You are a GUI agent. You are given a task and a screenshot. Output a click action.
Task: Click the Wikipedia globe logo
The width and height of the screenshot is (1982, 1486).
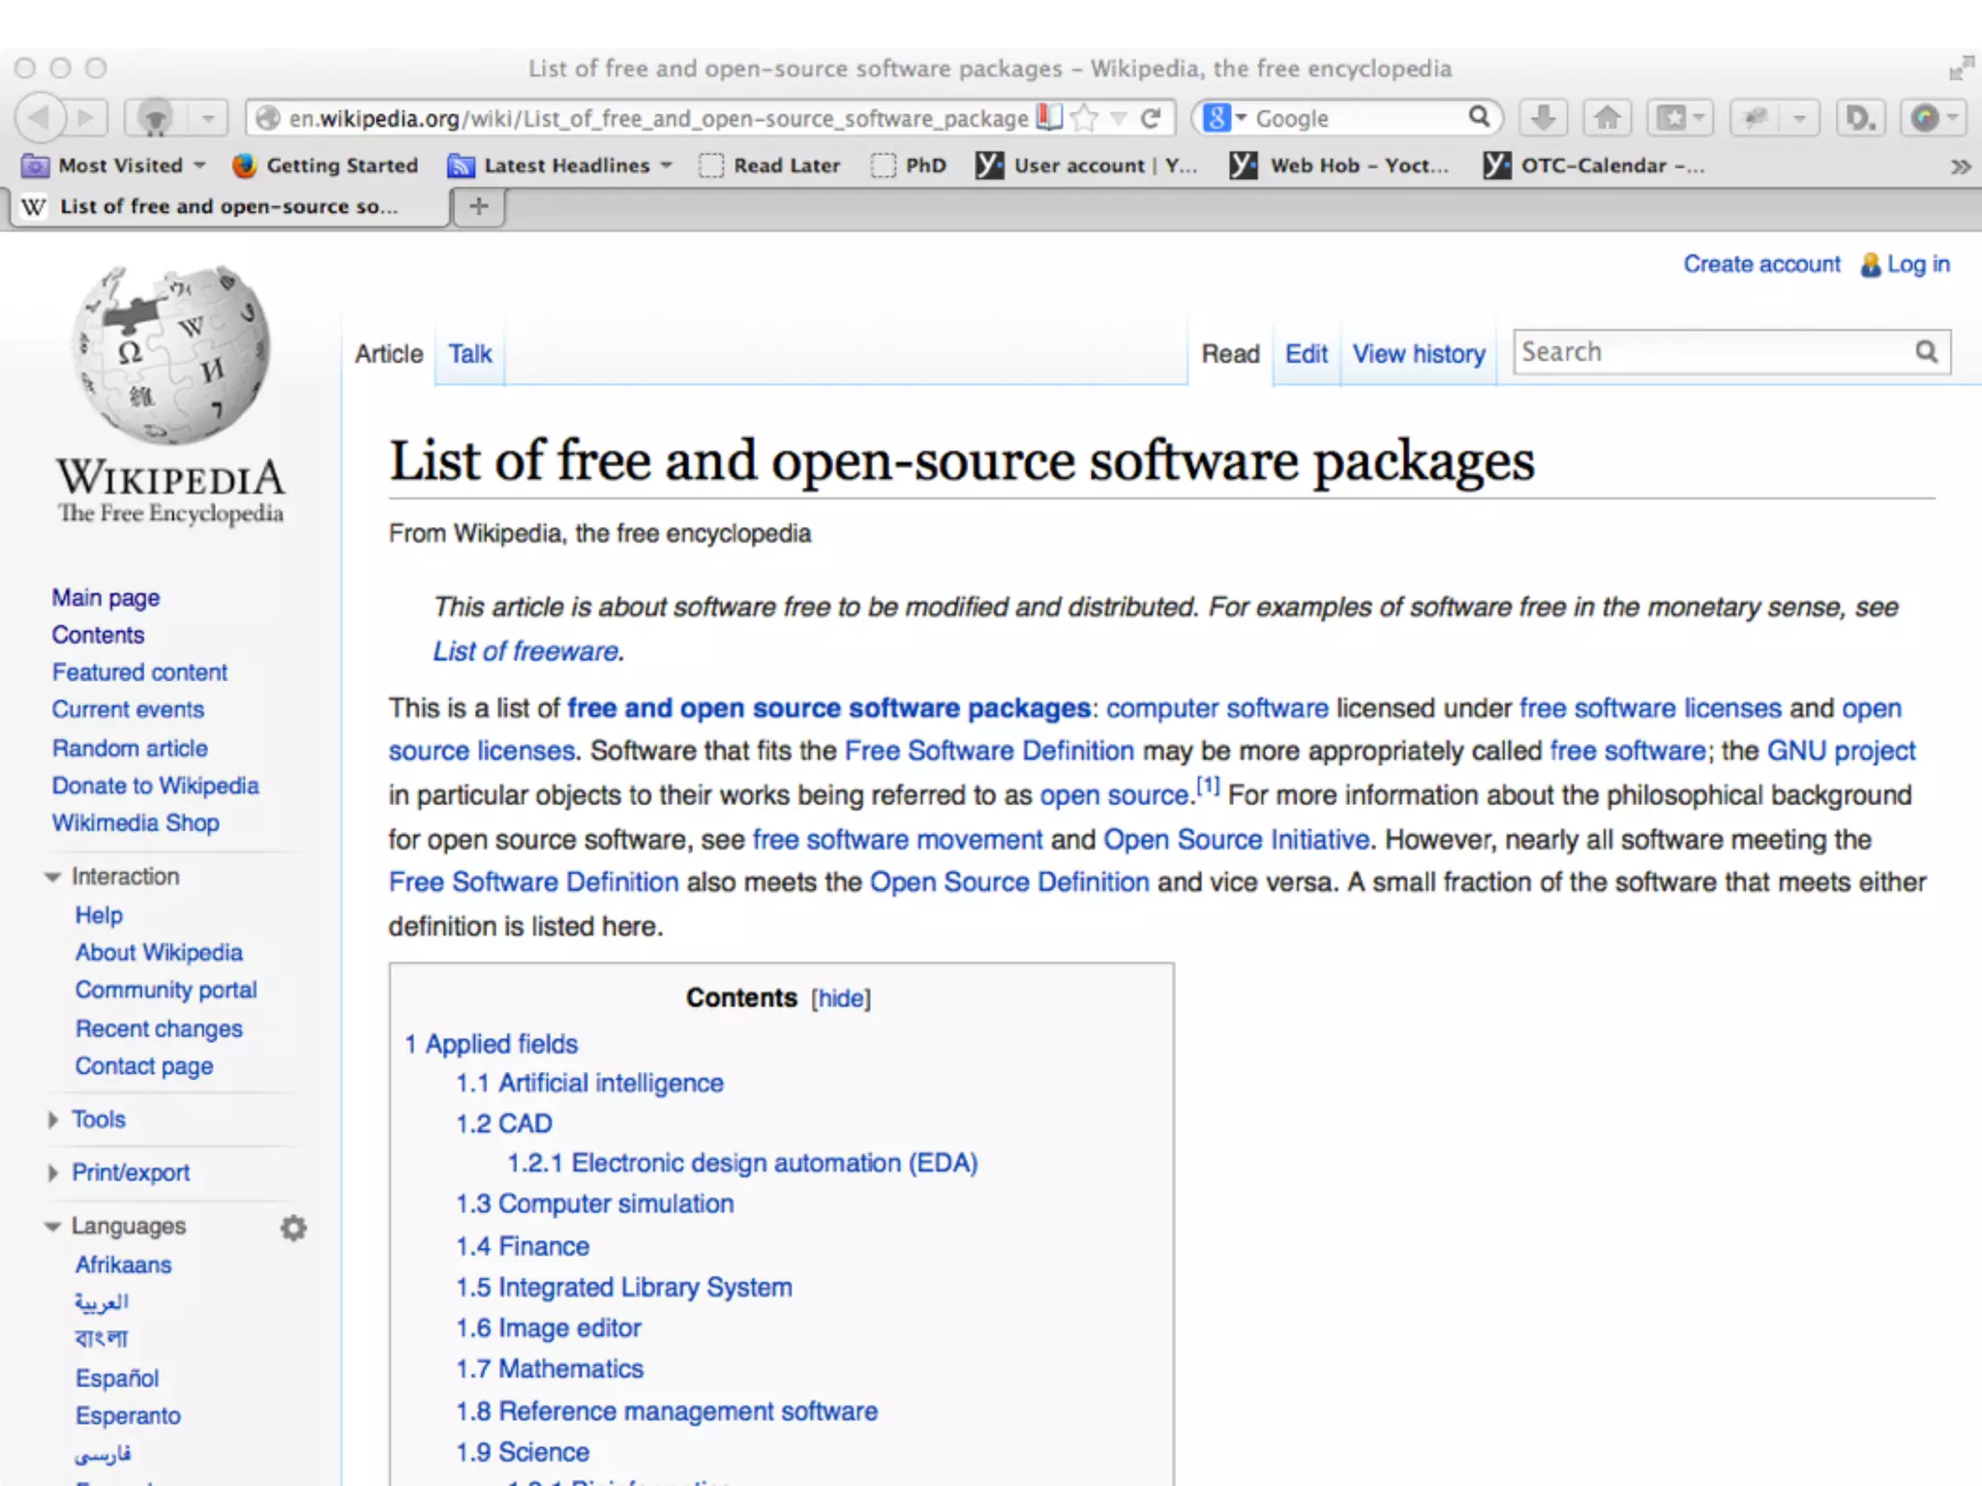(x=170, y=354)
